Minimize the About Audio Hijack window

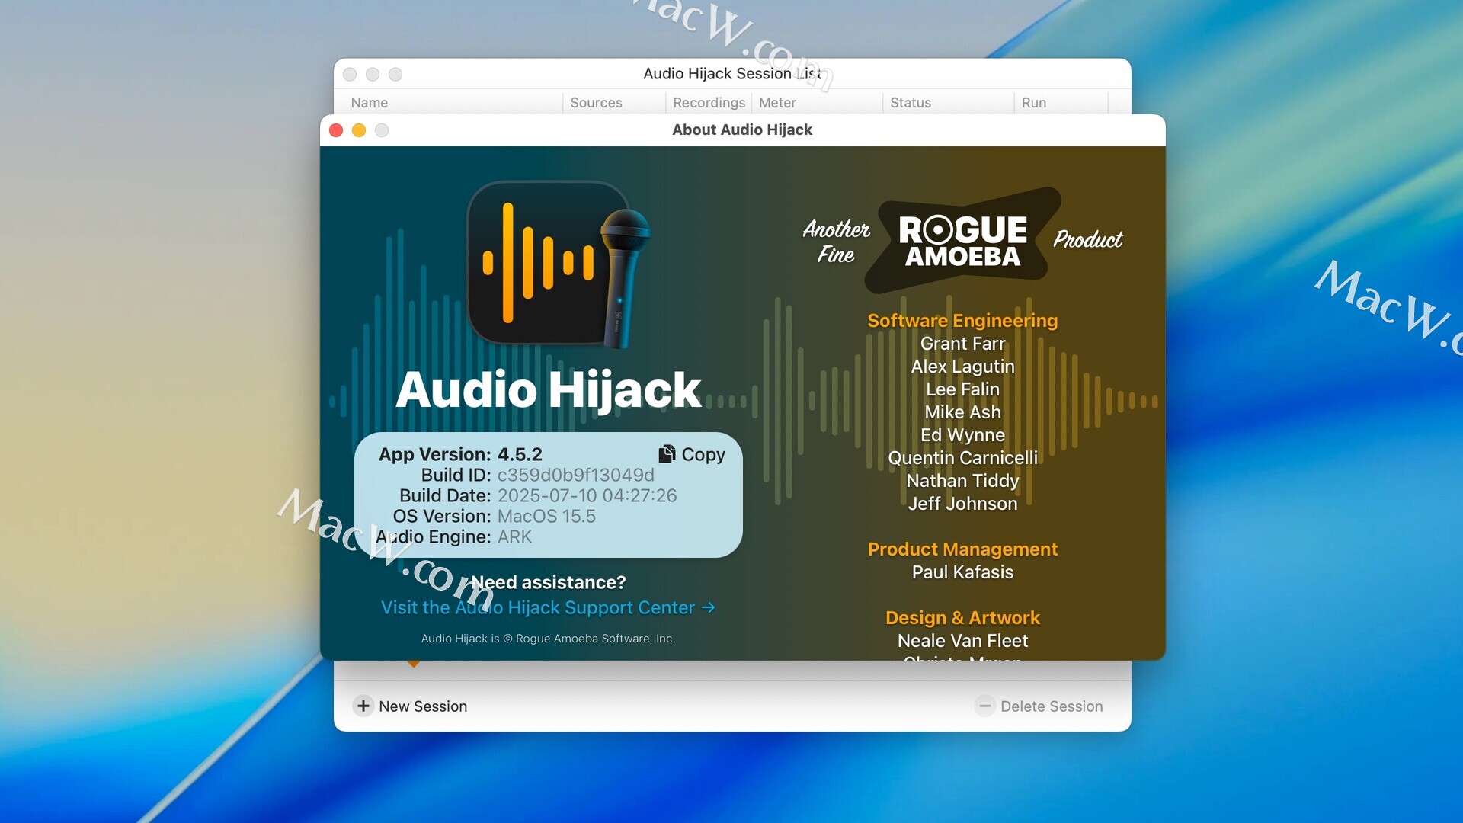(359, 130)
